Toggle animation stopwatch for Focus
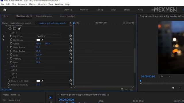Image resolution: width=184 pixels, height=103 pixels. coord(11,62)
